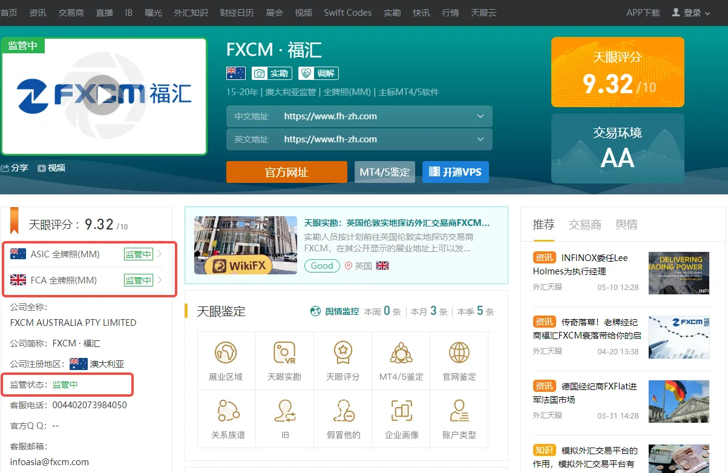Click the Australia flag under FXCM title

coord(235,73)
